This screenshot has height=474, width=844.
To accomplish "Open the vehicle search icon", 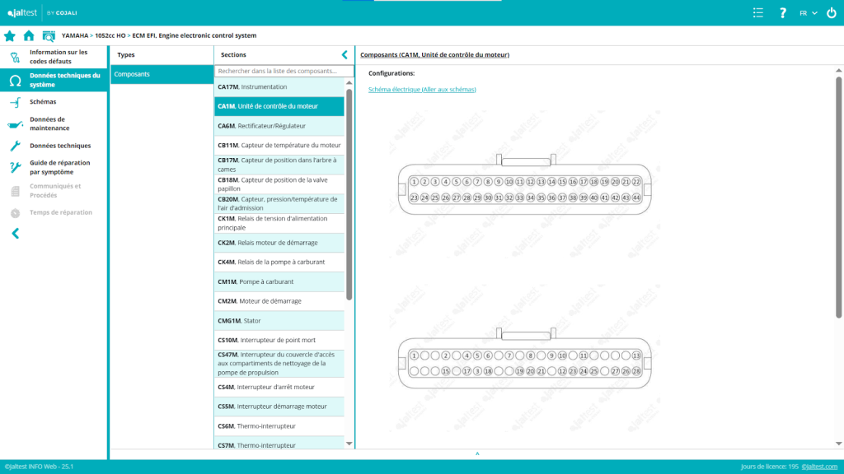I will (49, 36).
